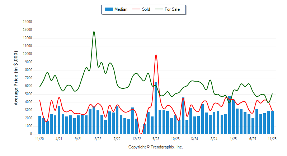This screenshot has height=156, width=287.
Task: Click the 1/25 x-axis date label
Action: 233,138
